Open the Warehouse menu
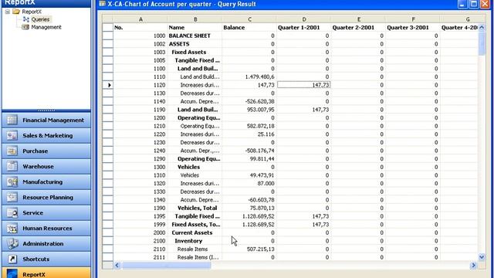The image size is (494, 278). coord(46,167)
